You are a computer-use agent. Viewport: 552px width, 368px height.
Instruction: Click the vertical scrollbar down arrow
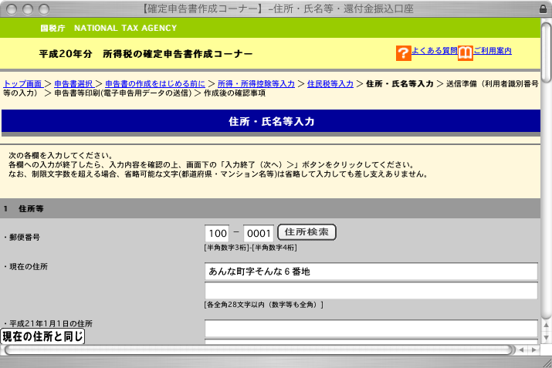point(546,336)
